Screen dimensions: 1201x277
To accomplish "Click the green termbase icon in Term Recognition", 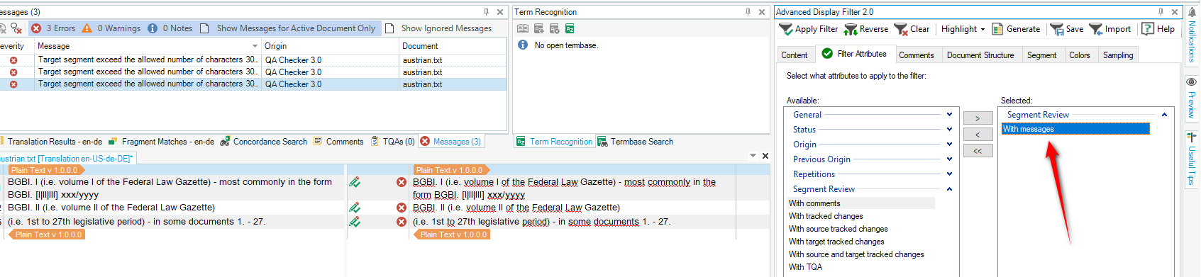I will pyautogui.click(x=570, y=29).
